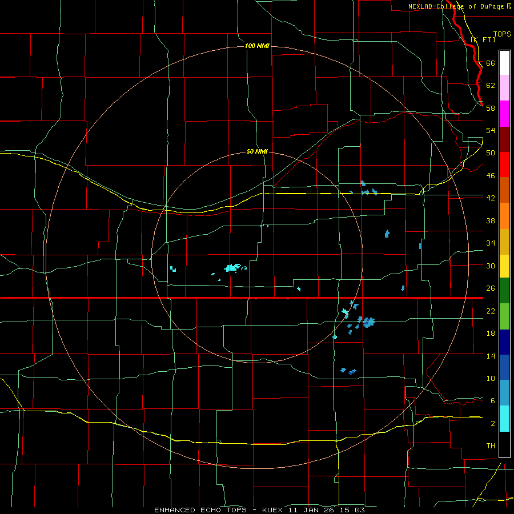This screenshot has width=514, height=514.
Task: Pick the light green legend swatch
Action: pyautogui.click(x=504, y=316)
